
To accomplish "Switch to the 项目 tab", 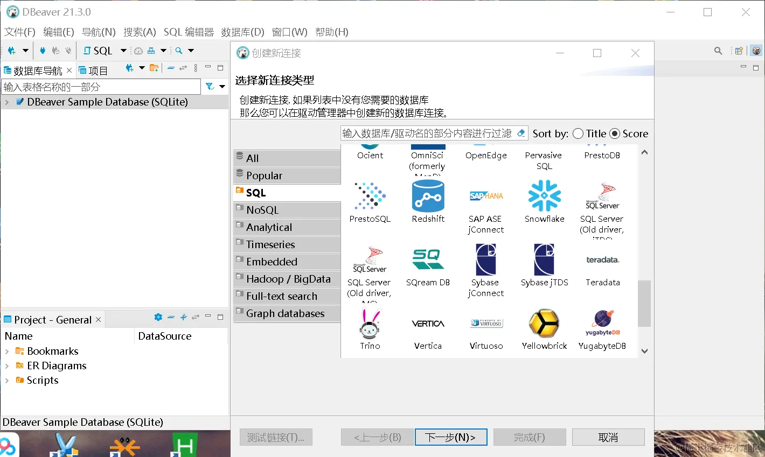I will point(93,71).
